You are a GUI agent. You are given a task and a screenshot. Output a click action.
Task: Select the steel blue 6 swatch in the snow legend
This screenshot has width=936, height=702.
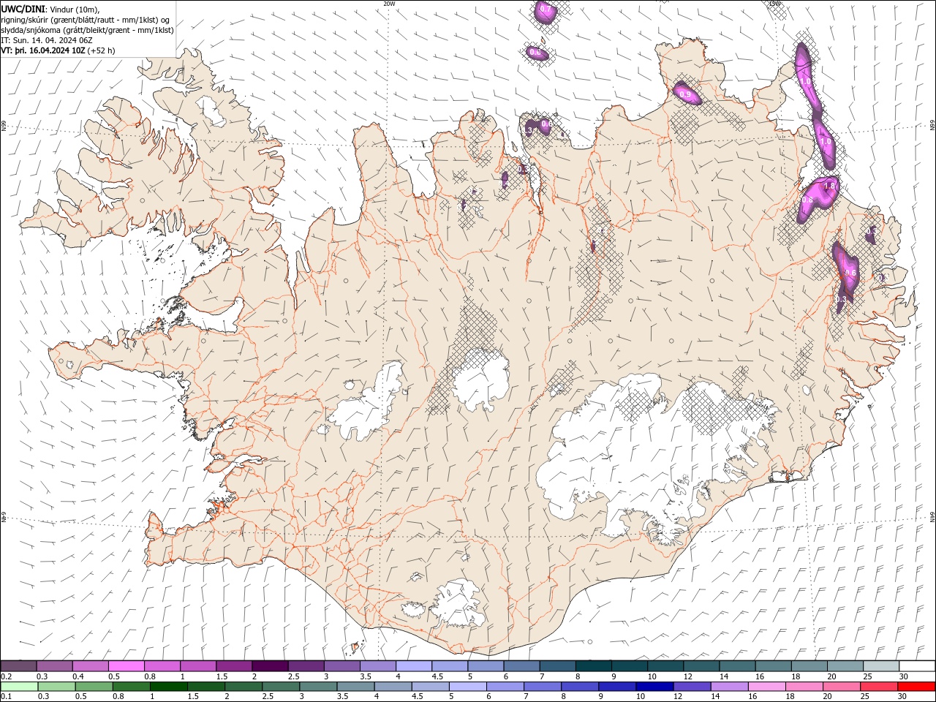point(521,665)
